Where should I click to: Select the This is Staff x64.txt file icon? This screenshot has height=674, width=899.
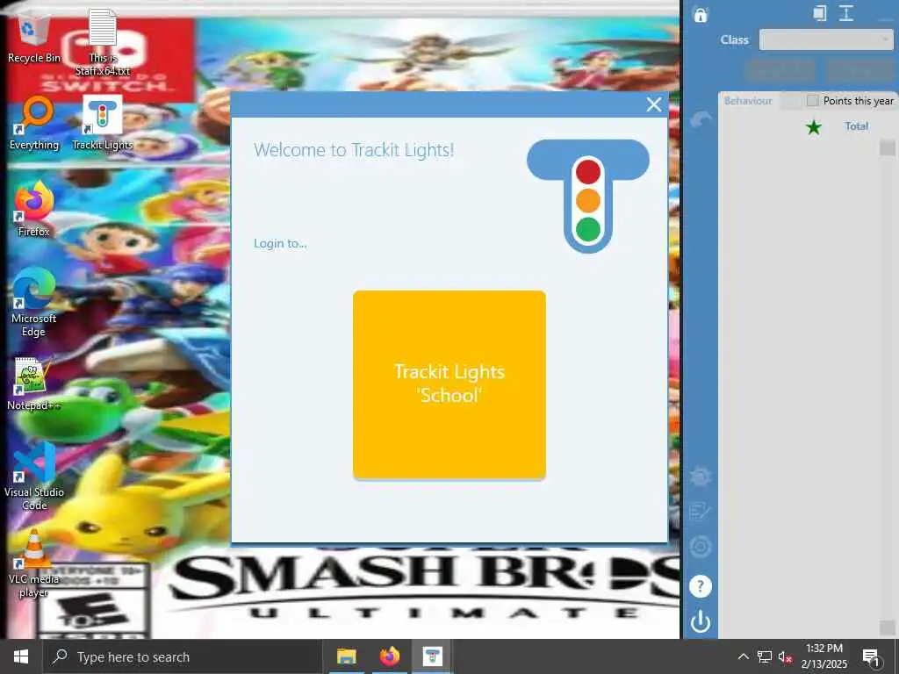(103, 43)
